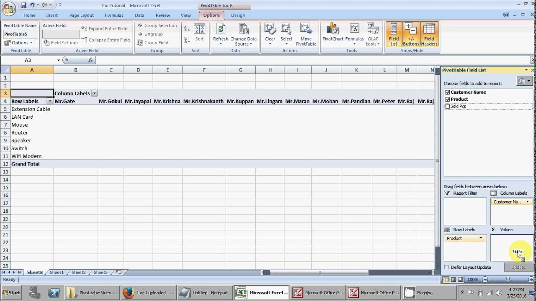Open PivotTable Field List pane options arrow
Screen dimensions: 536x301
tap(526, 70)
